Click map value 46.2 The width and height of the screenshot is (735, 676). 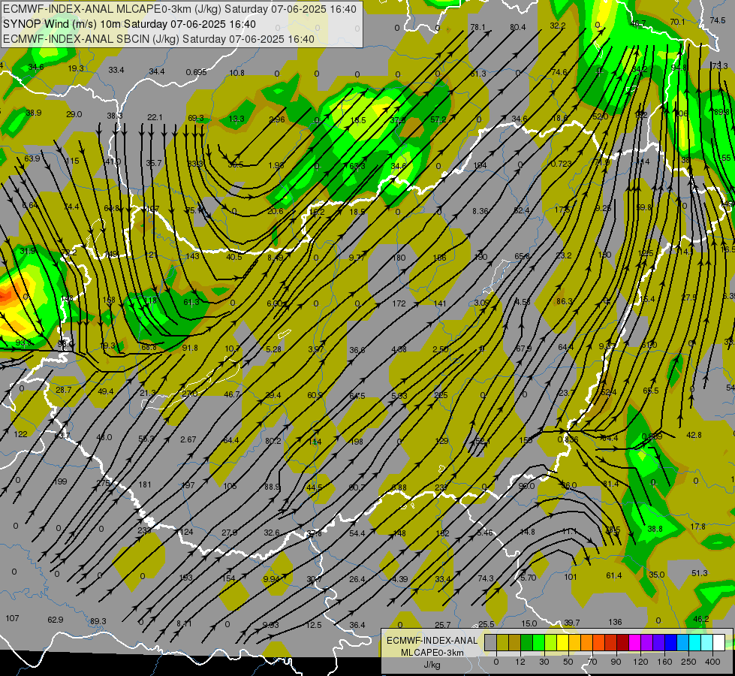coord(700,619)
